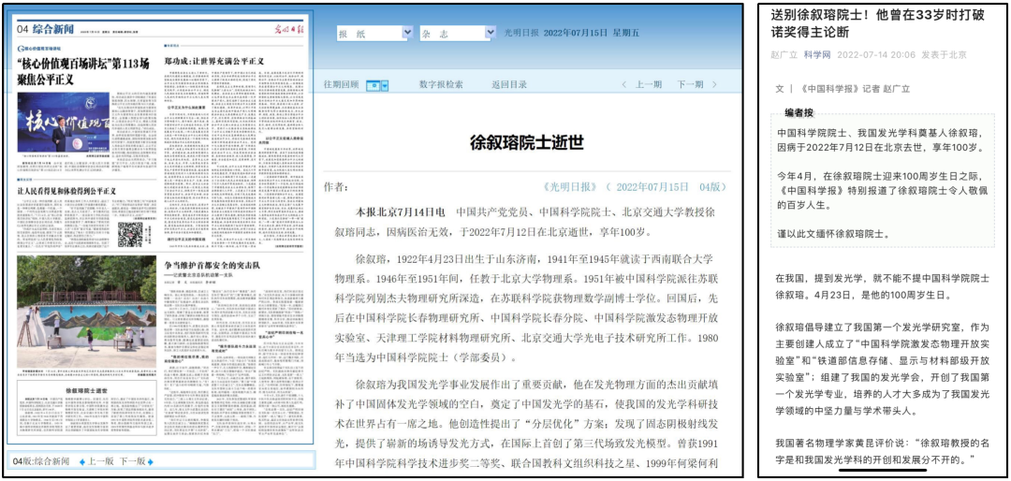This screenshot has width=1011, height=481.
Task: Click the 数字报检索 search link
Action: tap(441, 84)
